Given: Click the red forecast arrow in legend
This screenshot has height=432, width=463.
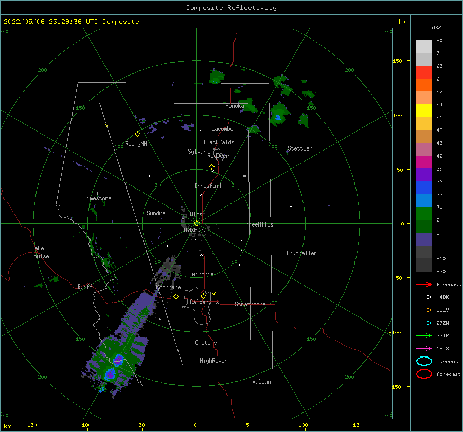Looking at the screenshot, I should tap(424, 284).
